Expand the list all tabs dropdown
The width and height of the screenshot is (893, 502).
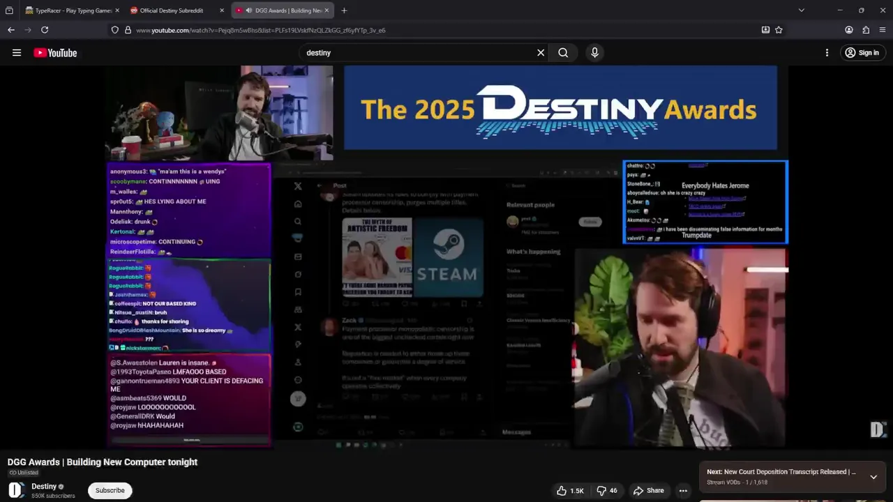[801, 10]
